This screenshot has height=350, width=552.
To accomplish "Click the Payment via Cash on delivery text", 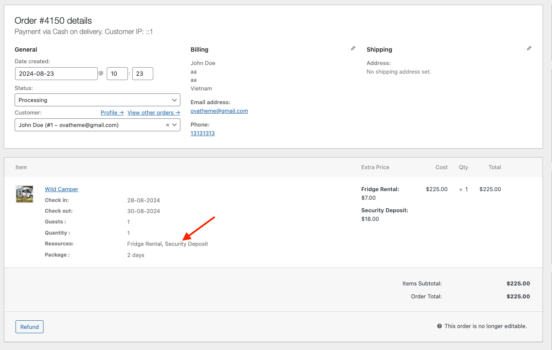I will 59,31.
